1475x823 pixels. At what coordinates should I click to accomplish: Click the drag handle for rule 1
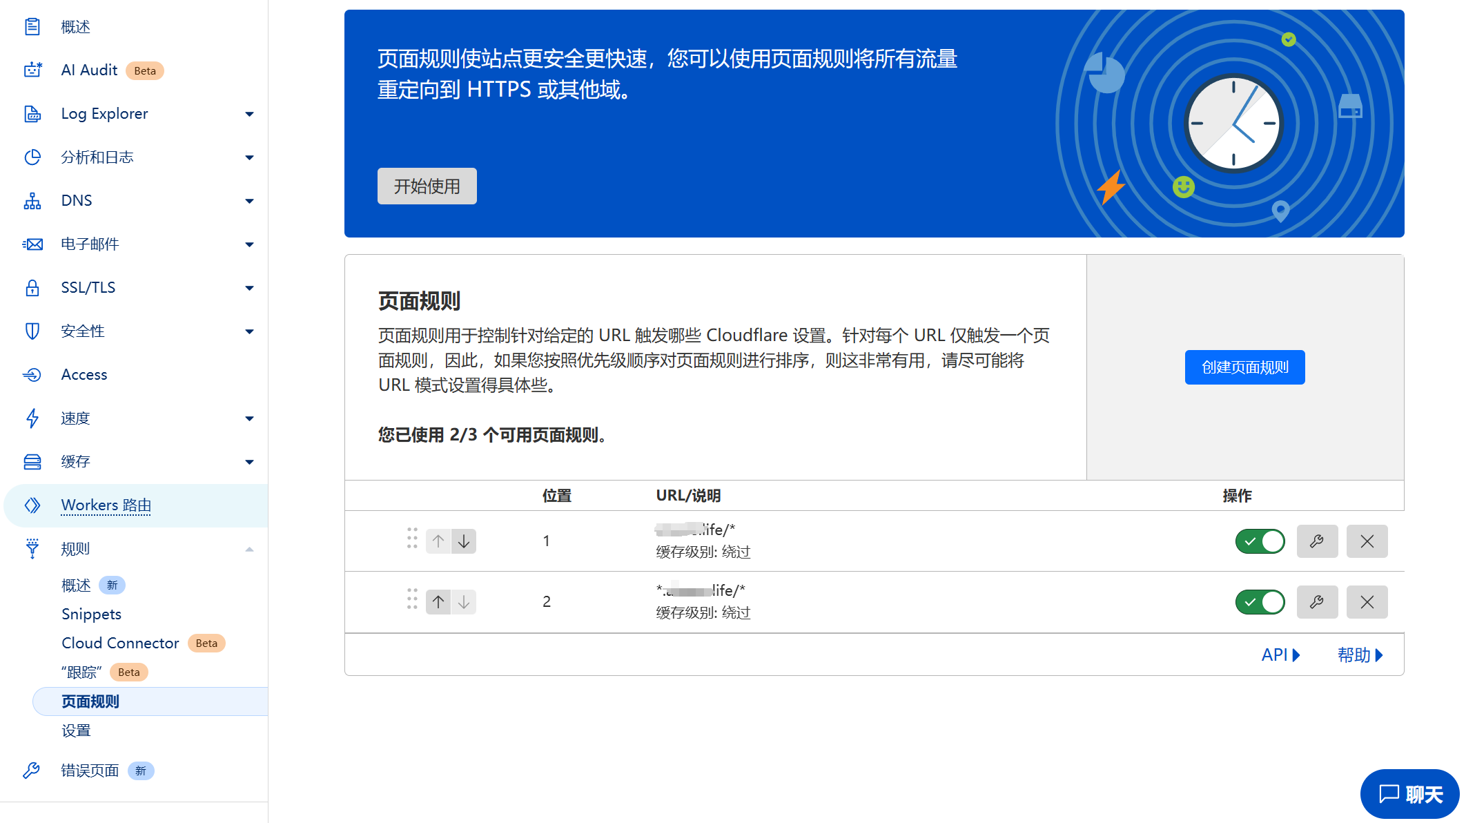[x=412, y=539]
